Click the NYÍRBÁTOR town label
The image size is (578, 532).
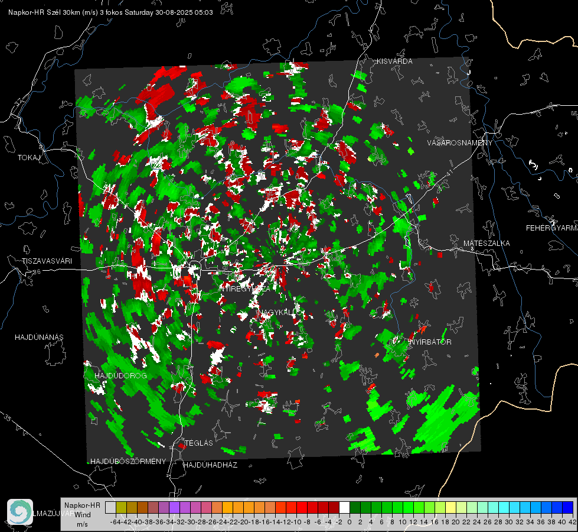[430, 342]
